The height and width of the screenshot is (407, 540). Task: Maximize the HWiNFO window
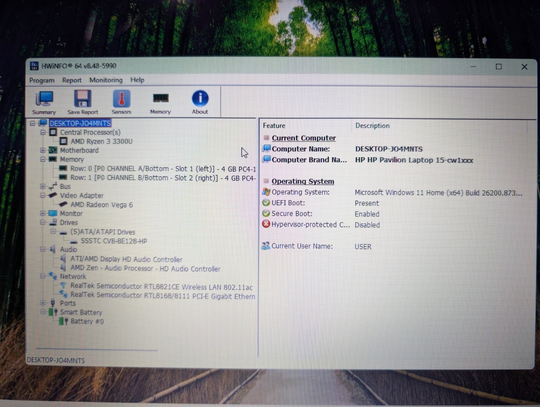point(498,67)
